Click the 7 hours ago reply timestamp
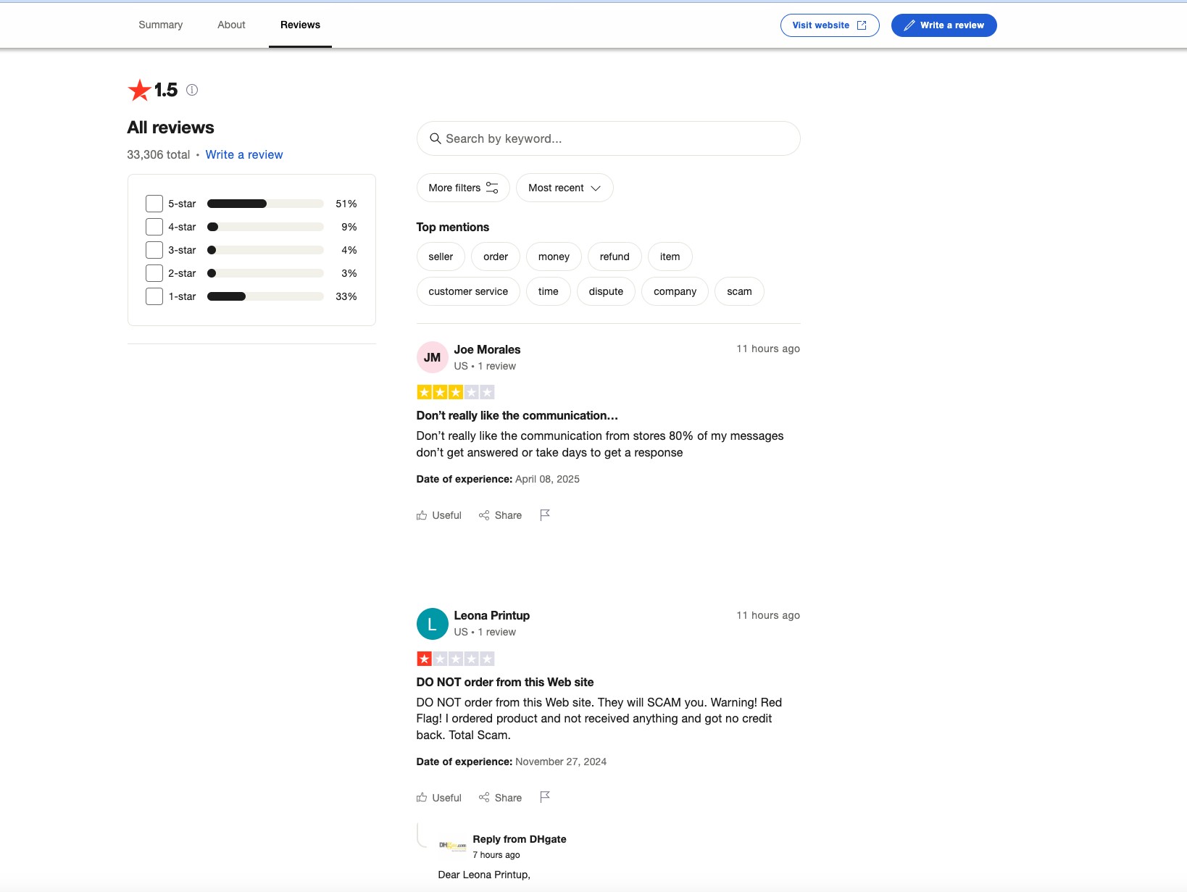The width and height of the screenshot is (1187, 892). click(x=496, y=855)
